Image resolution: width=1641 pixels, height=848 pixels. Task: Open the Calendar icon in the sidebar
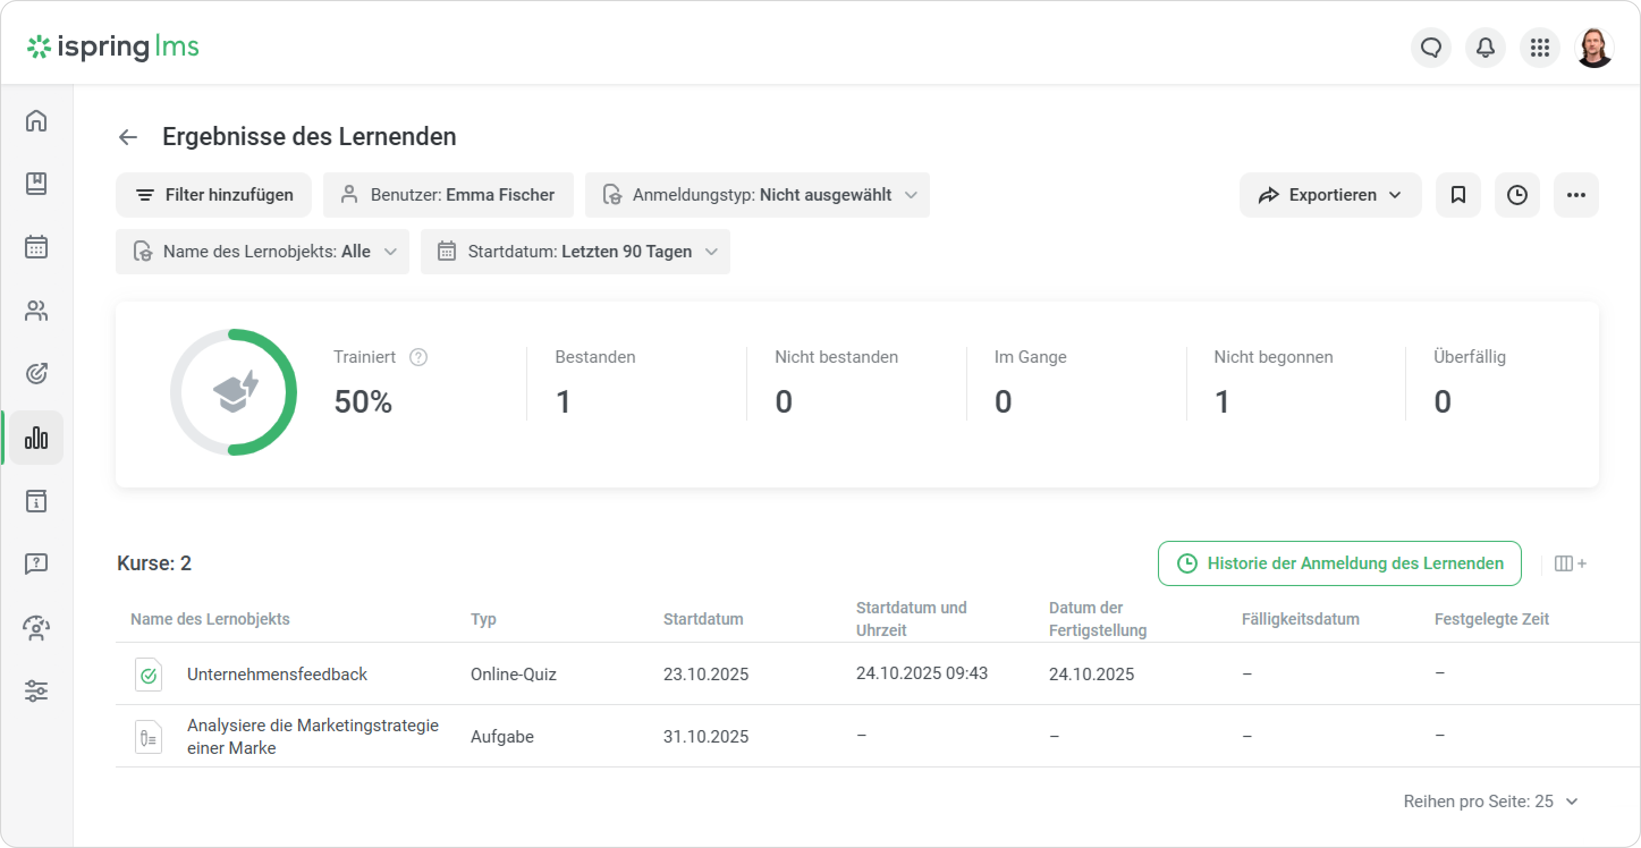tap(36, 247)
